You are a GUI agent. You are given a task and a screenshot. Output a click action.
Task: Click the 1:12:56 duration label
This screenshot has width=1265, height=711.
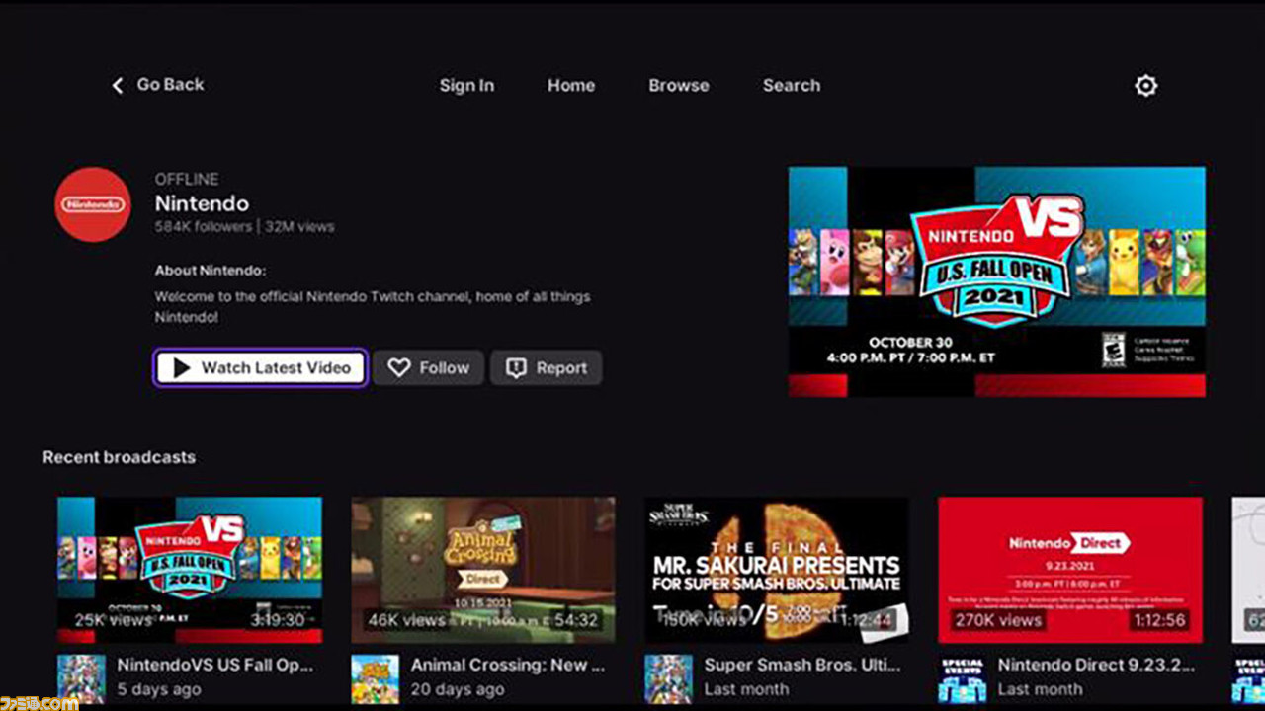(x=1160, y=620)
